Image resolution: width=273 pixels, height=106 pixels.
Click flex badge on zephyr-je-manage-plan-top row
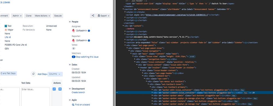(x=255, y=98)
